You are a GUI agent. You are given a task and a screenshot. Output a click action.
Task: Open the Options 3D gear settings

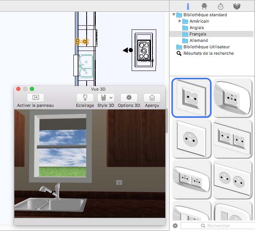[x=129, y=97]
